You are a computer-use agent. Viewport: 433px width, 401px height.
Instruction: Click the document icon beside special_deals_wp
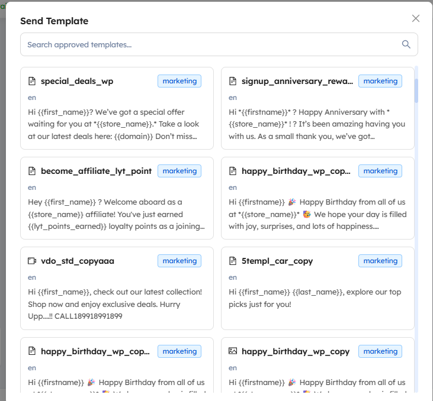click(x=33, y=81)
